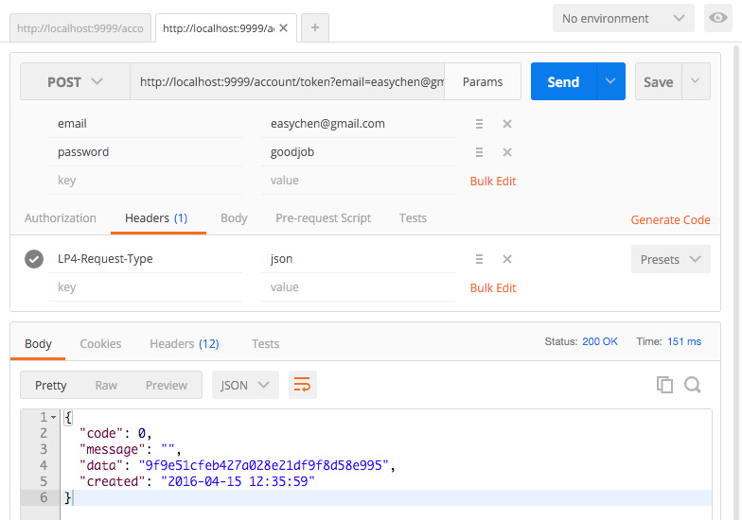742x520 pixels.
Task: Open the Presets dropdown
Action: click(670, 259)
